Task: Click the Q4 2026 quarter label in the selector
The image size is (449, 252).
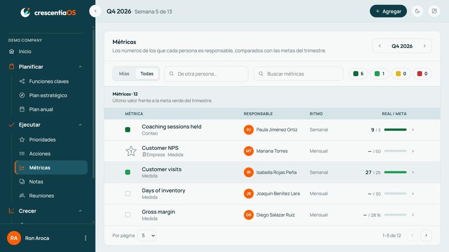Action: point(402,46)
